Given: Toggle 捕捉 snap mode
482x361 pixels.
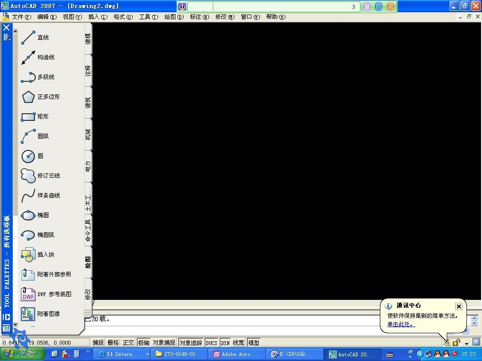Looking at the screenshot, I should pyautogui.click(x=98, y=343).
